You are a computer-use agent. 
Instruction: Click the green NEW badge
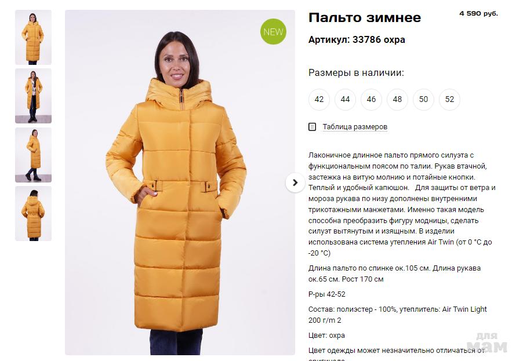click(273, 31)
